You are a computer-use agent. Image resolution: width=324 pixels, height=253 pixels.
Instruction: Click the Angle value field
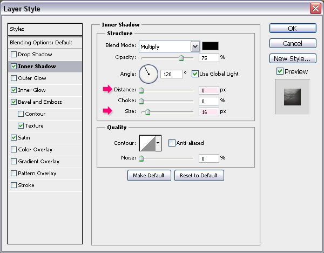(172, 74)
